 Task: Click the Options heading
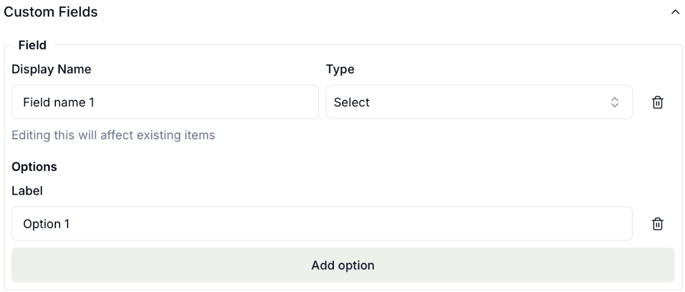pyautogui.click(x=34, y=167)
